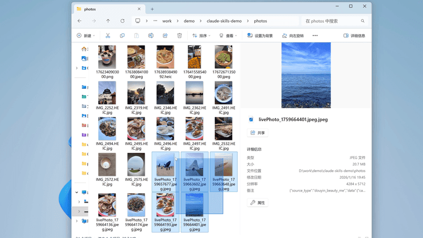The height and width of the screenshot is (238, 423).
Task: Click the 共享 share button in details pane
Action: click(258, 133)
